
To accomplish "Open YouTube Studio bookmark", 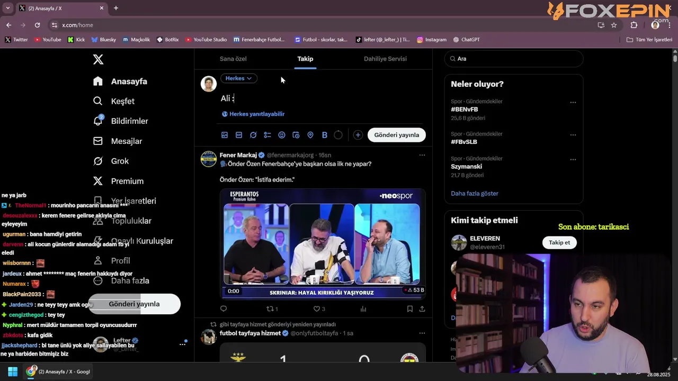I will point(206,40).
